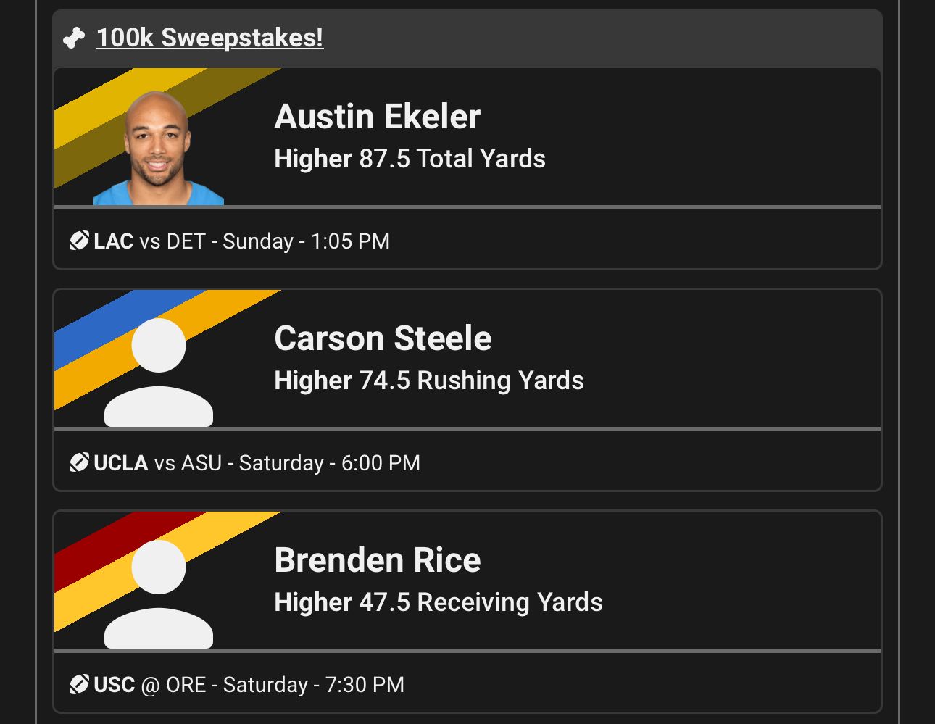Click Higher 87.5 Total Yards pick
Image resolution: width=935 pixels, height=724 pixels.
point(410,159)
